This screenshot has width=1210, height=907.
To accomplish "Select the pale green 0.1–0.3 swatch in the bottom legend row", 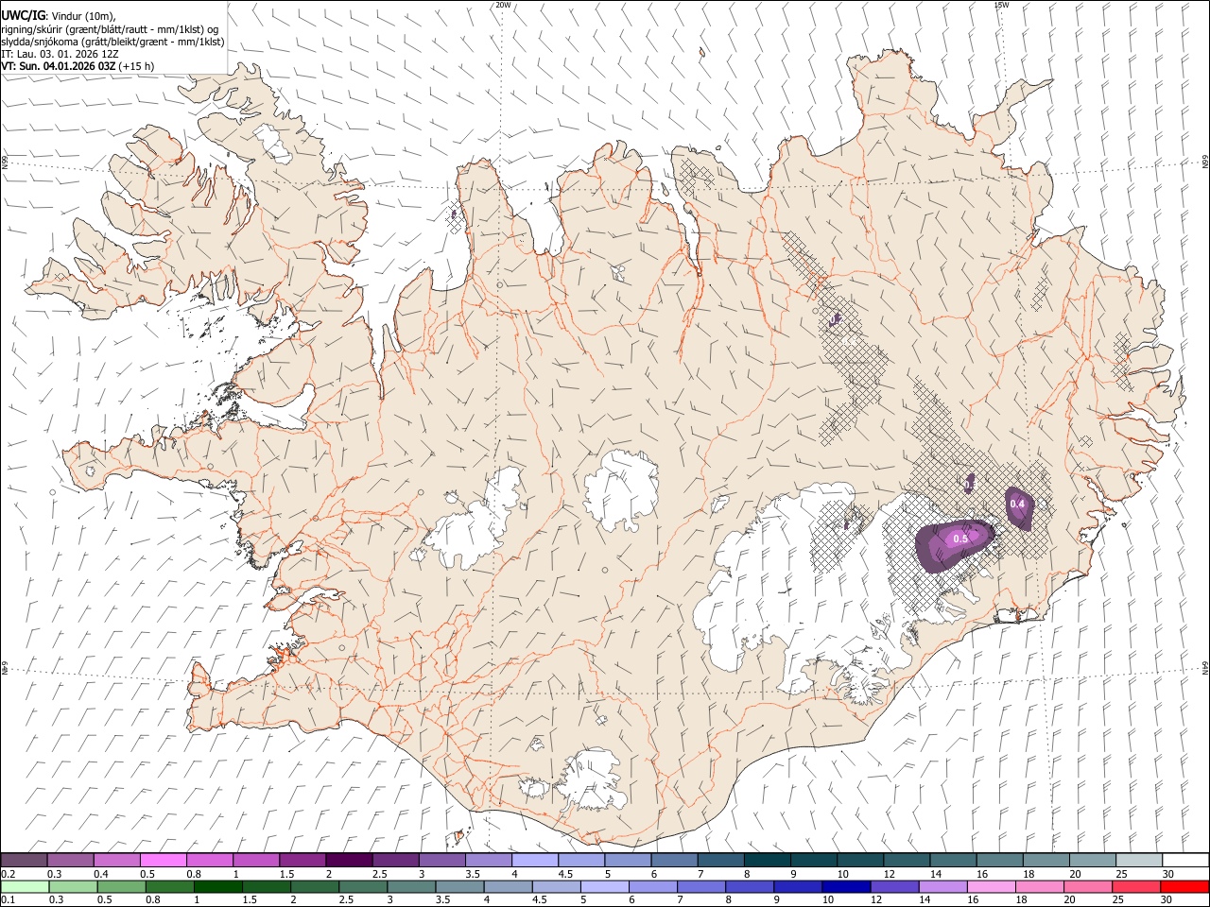I will 25,886.
